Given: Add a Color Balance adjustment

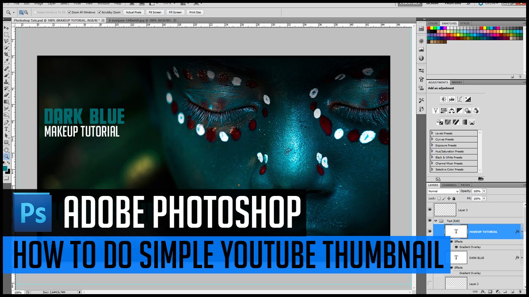Looking at the screenshot, I should click(x=451, y=111).
